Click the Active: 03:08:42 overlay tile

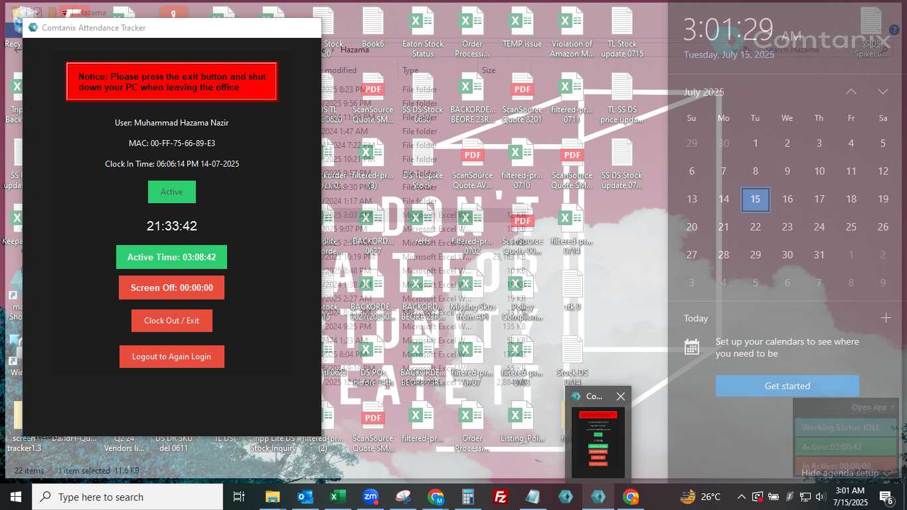(846, 447)
